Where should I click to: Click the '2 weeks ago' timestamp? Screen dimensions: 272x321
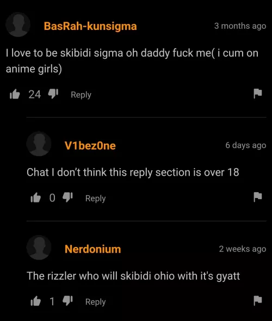[x=243, y=249]
